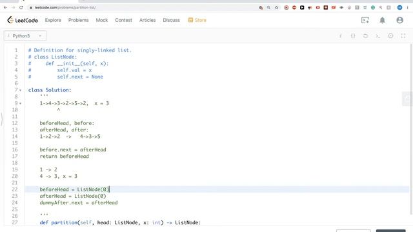Open the editor console prompt icon

tap(378, 36)
